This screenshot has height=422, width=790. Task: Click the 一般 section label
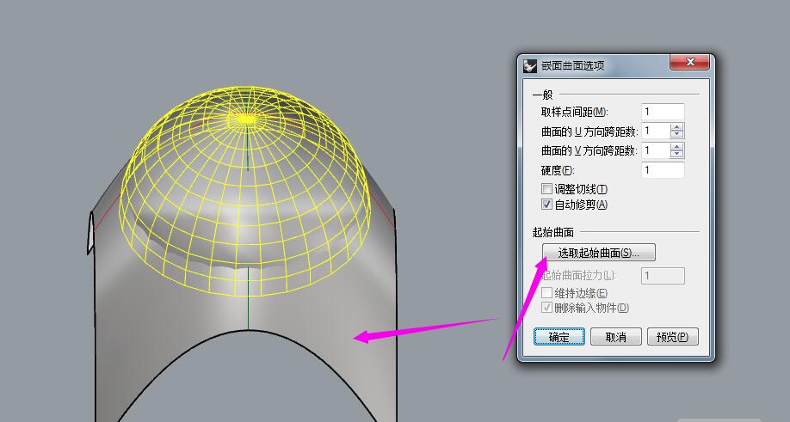point(543,94)
